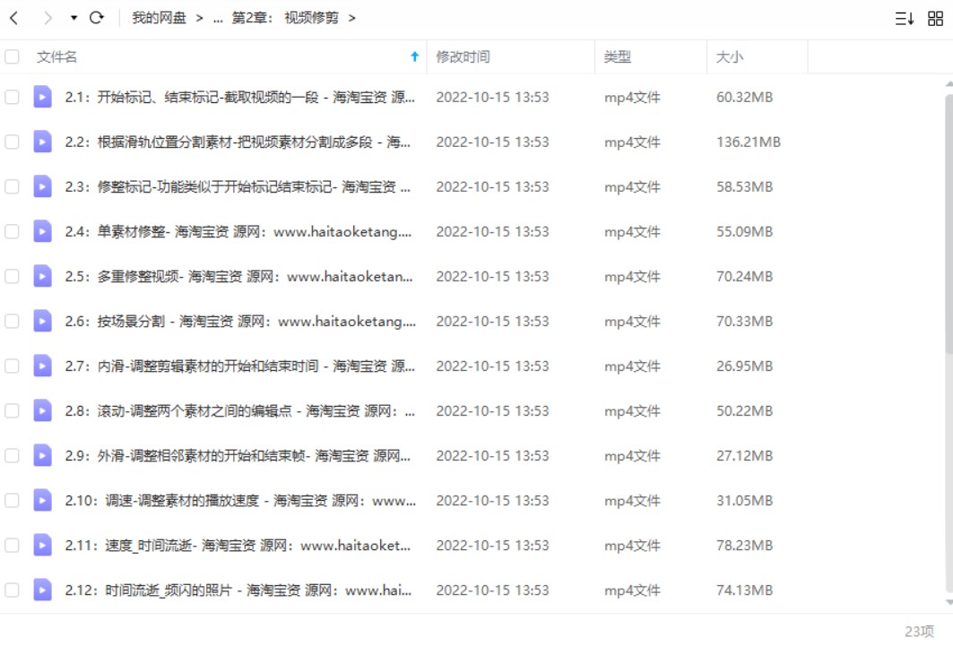Click the video icon of file 2.1
The width and height of the screenshot is (953, 646).
tap(42, 97)
